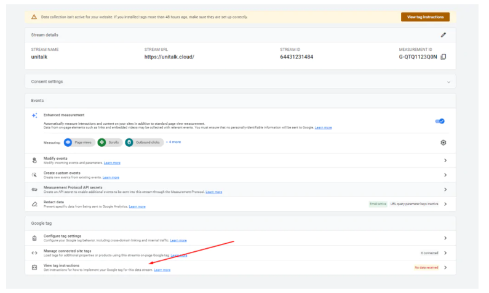Click the Enhanced measurement sparkle icon

(x=34, y=115)
